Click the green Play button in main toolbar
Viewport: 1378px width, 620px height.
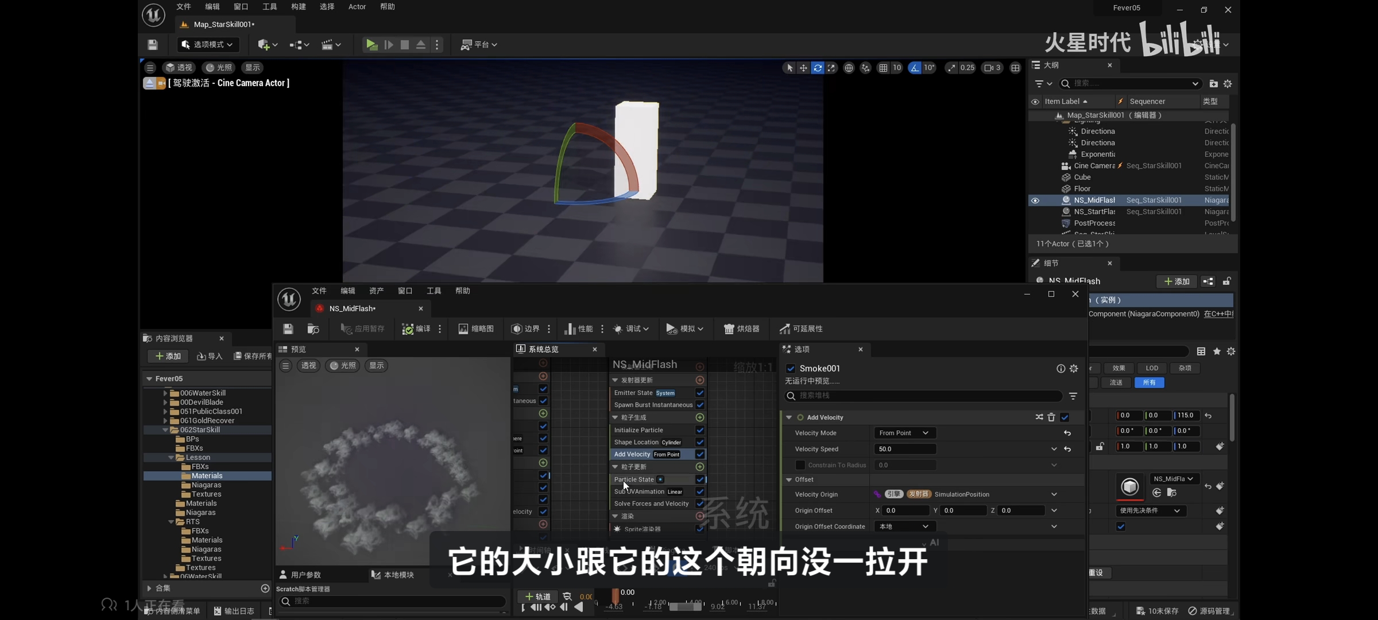371,45
